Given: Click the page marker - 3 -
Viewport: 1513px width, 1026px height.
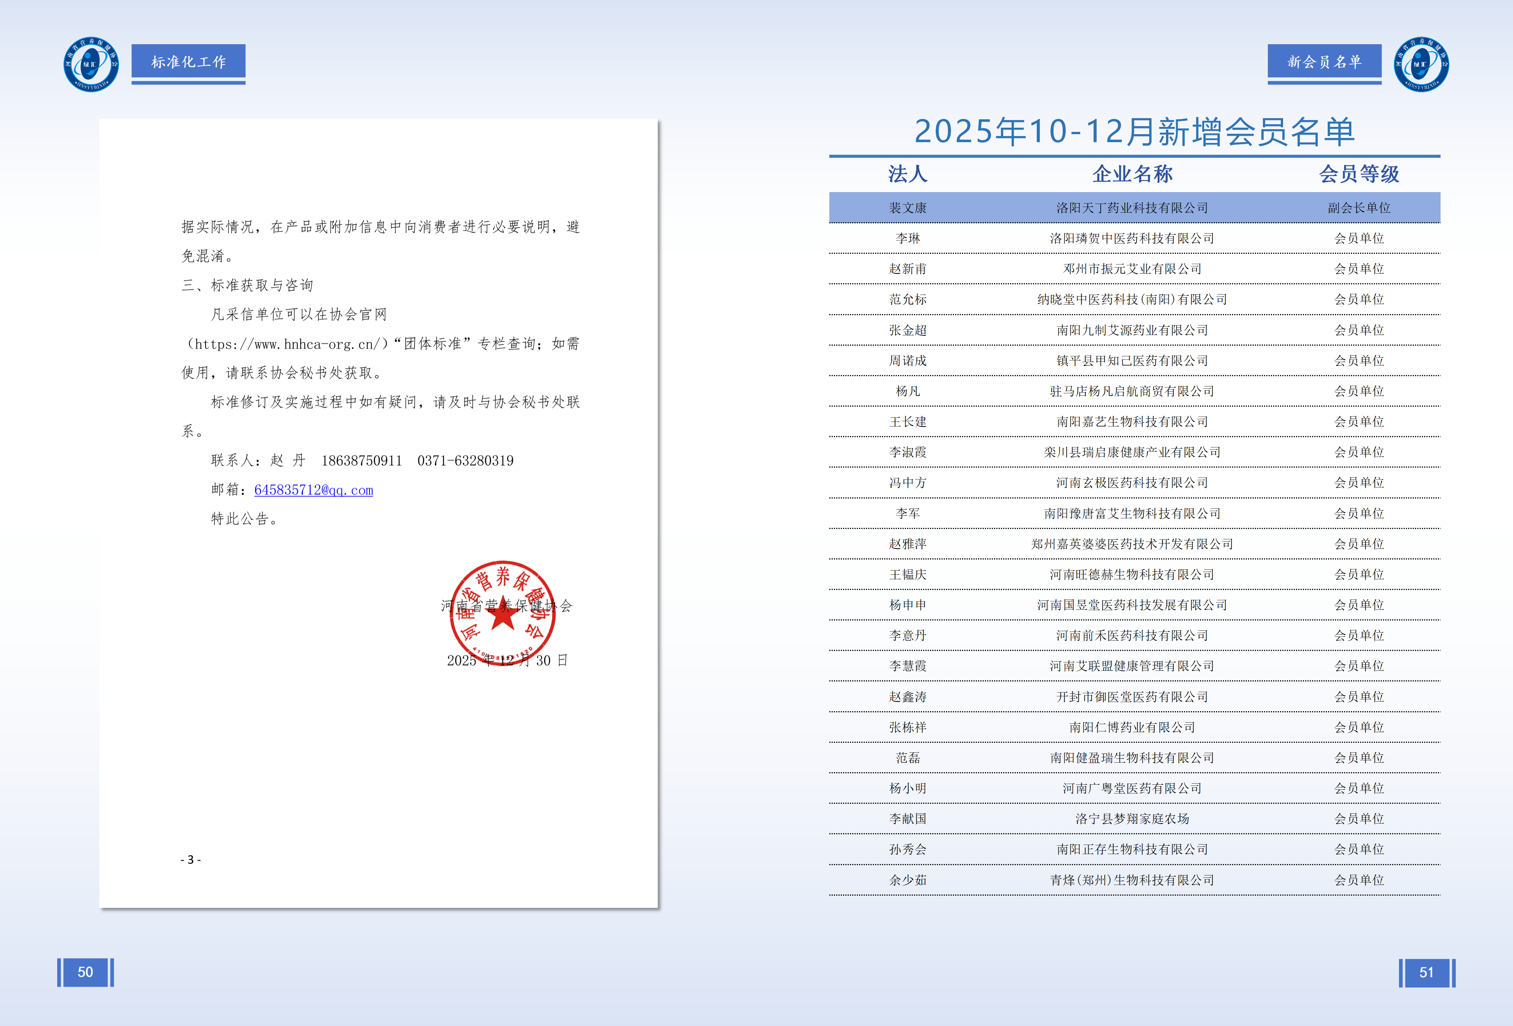Looking at the screenshot, I should coord(190,859).
